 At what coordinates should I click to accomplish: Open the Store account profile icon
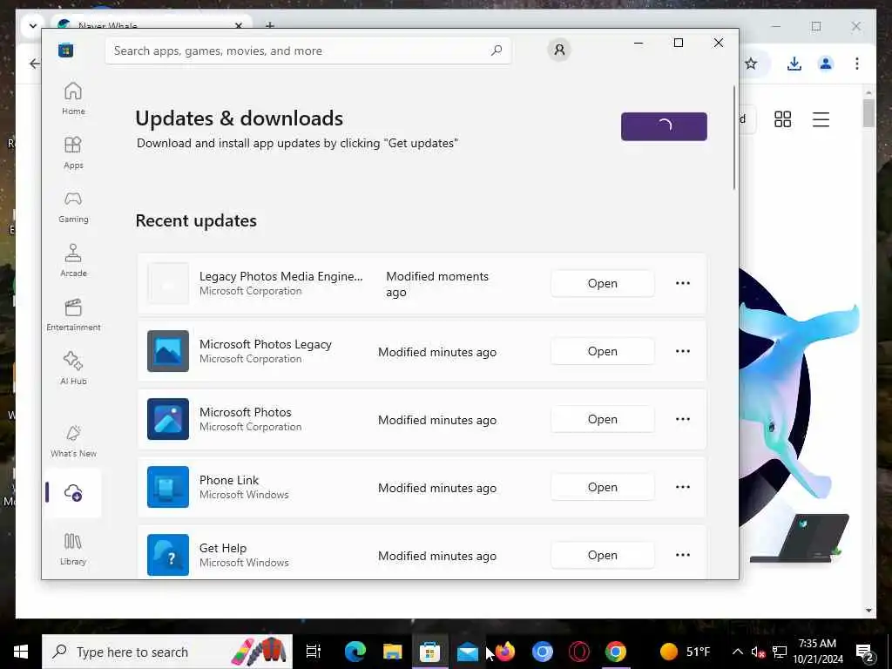559,50
